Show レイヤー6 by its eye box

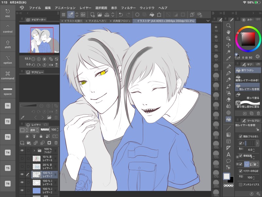click(x=22, y=158)
